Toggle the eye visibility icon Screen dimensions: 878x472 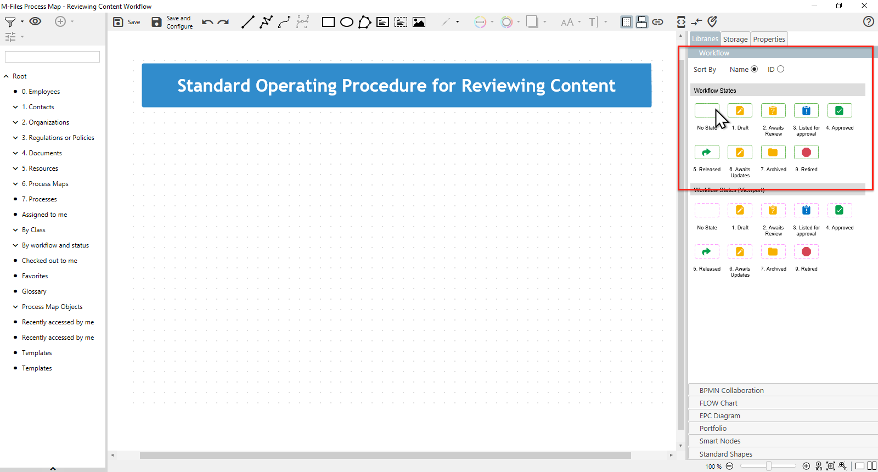point(35,21)
